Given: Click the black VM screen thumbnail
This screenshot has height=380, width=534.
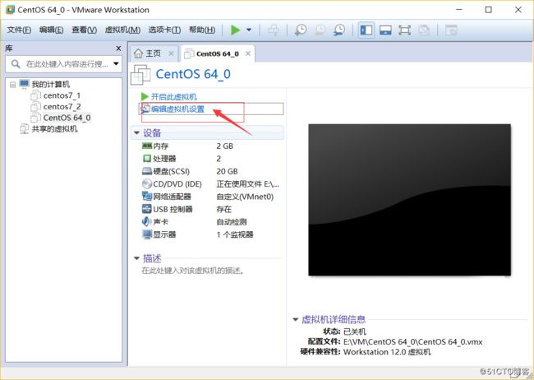Looking at the screenshot, I should (x=409, y=200).
